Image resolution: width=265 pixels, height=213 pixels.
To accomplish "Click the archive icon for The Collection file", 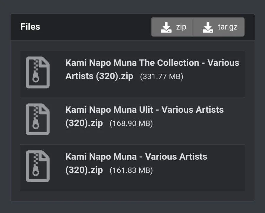I will pos(38,72).
